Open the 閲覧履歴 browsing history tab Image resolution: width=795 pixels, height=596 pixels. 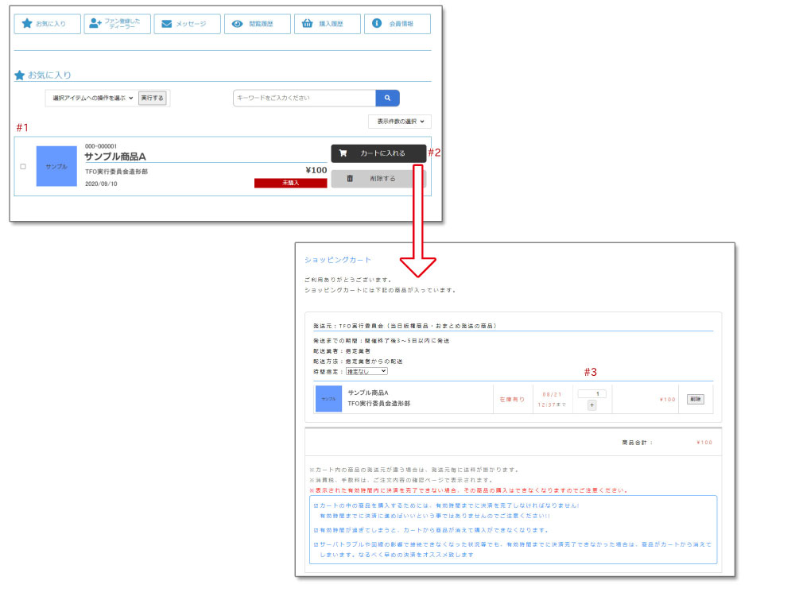[x=257, y=24]
